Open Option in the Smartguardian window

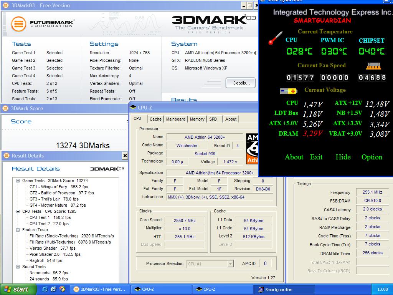pos(372,157)
